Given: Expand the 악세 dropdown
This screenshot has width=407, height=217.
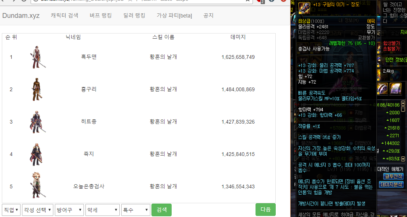Looking at the screenshot, I should (103, 210).
